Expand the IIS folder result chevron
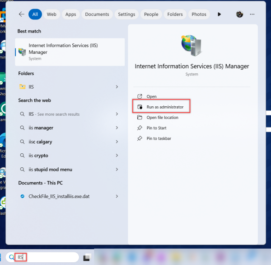The width and height of the screenshot is (271, 265). (x=117, y=87)
